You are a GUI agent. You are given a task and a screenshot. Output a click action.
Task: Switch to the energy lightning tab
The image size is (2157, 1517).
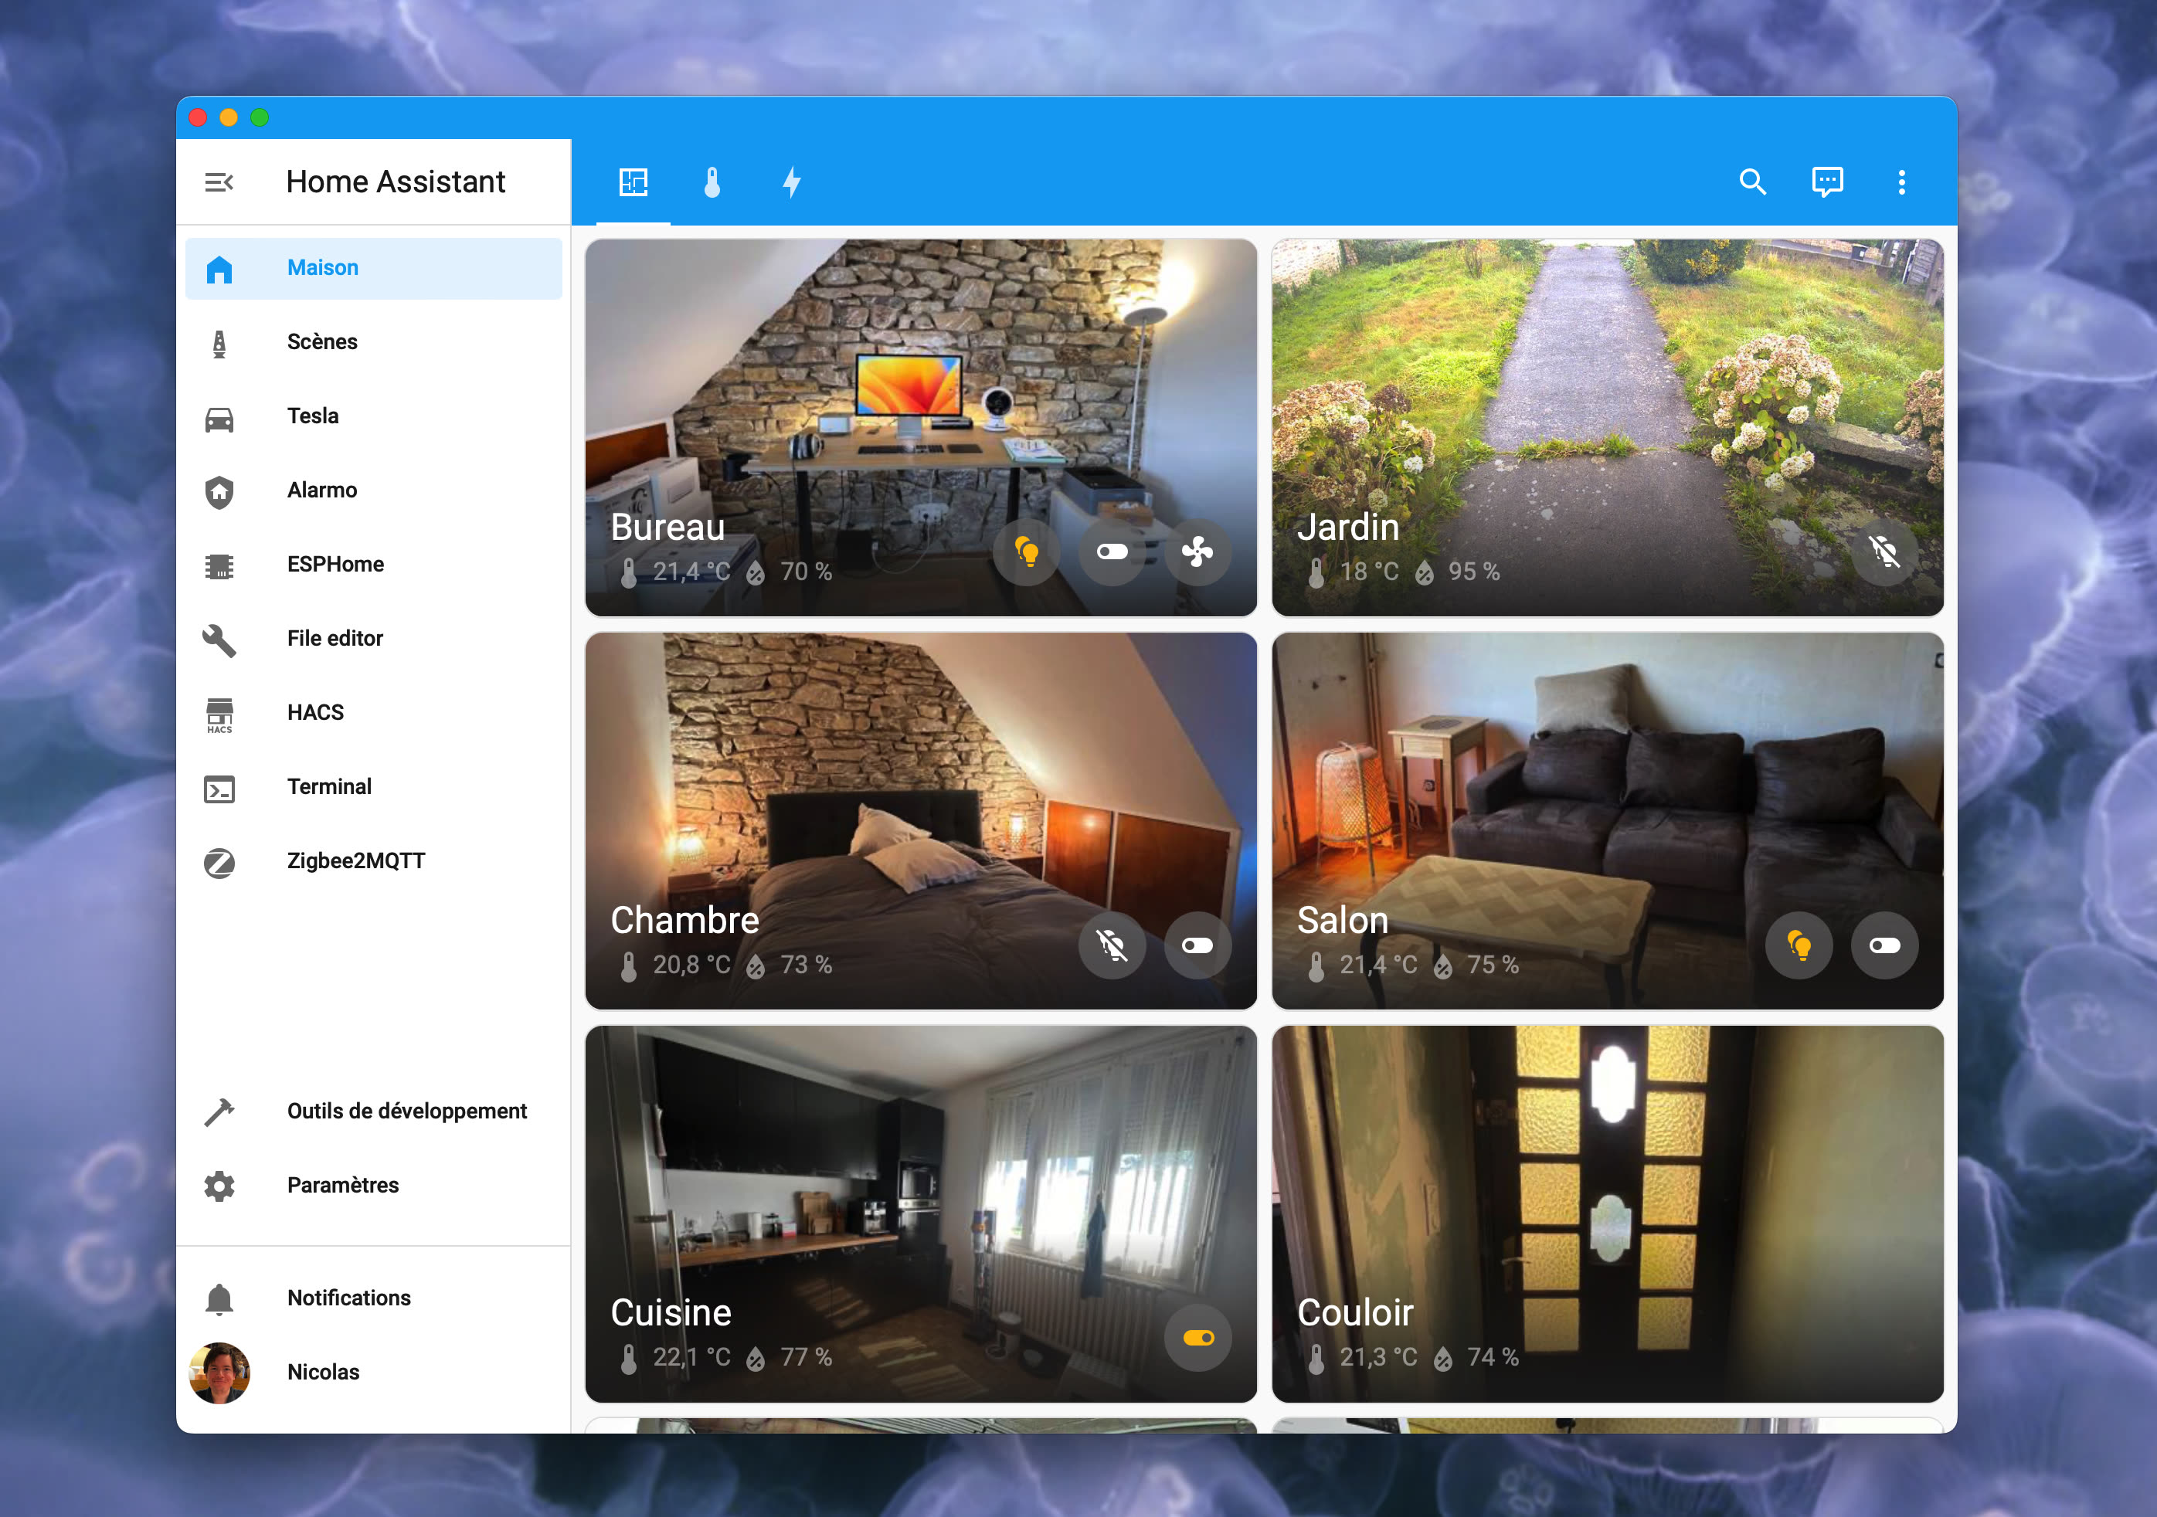[x=792, y=182]
